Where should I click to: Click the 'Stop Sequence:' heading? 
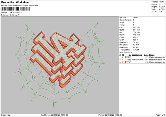(x=126, y=52)
